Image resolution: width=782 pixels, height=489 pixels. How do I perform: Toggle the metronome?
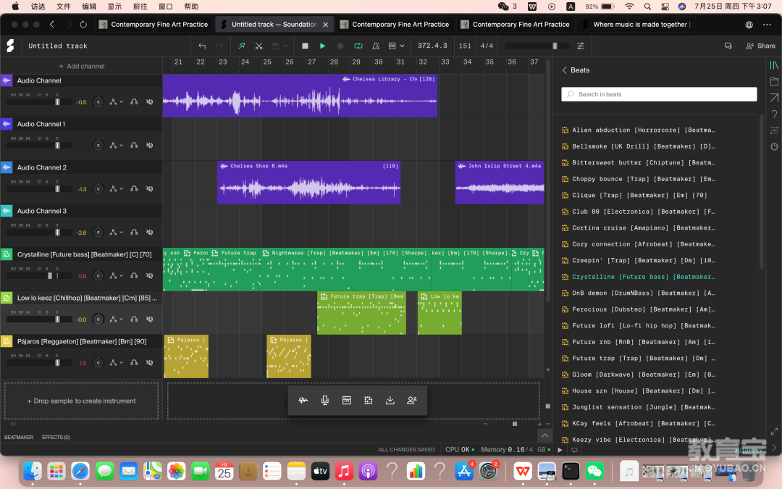[376, 46]
